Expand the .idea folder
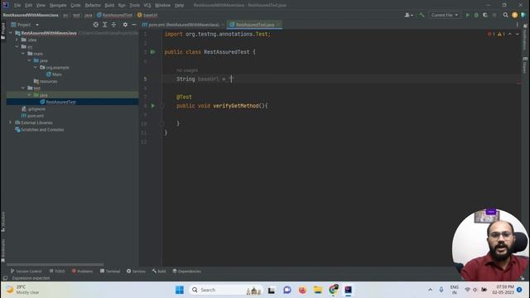The width and height of the screenshot is (530, 298). point(17,40)
